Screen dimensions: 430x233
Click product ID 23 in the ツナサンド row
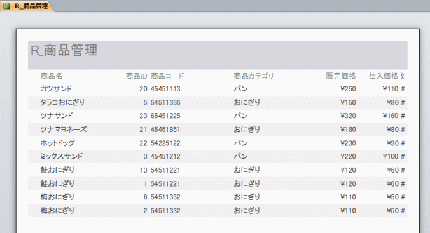click(143, 116)
